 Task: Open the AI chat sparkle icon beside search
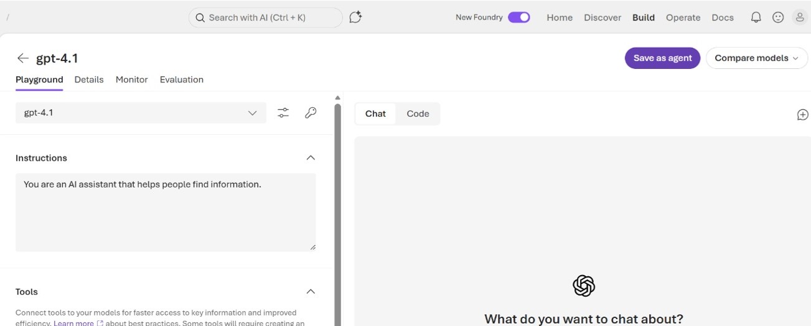pyautogui.click(x=355, y=17)
